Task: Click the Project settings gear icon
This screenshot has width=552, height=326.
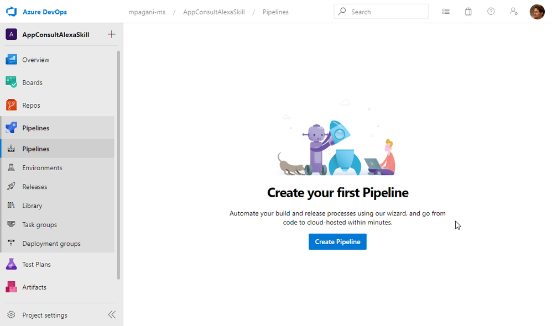Action: pyautogui.click(x=11, y=315)
